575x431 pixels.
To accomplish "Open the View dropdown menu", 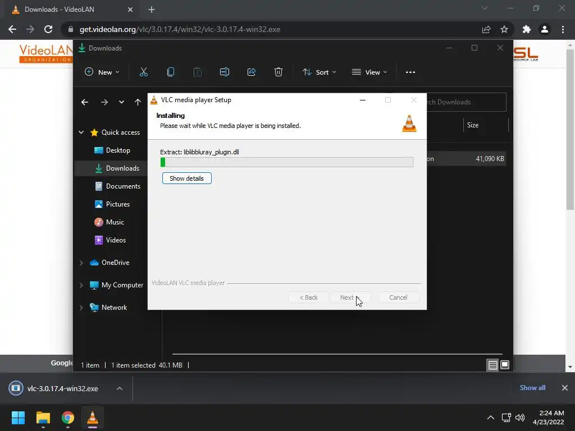I will pyautogui.click(x=369, y=72).
